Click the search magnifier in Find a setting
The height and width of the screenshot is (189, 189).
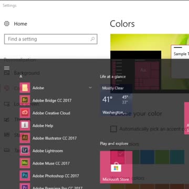click(x=92, y=39)
